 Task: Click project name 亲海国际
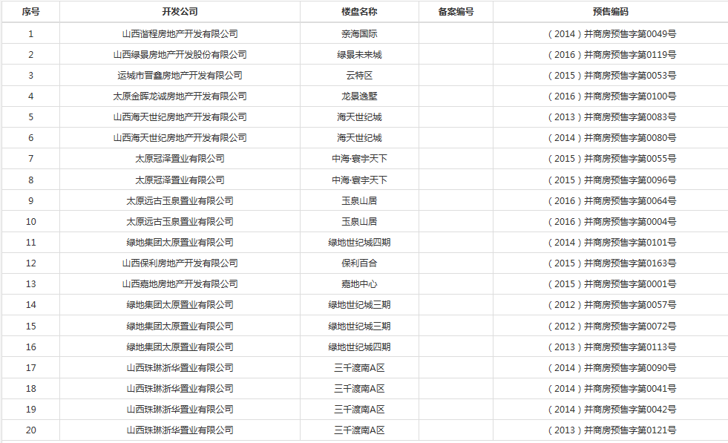coord(359,34)
